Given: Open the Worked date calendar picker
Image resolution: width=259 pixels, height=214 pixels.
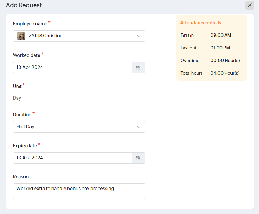Looking at the screenshot, I should [x=138, y=68].
